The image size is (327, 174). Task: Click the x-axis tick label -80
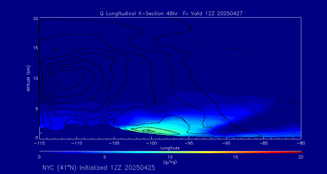coord(301,143)
